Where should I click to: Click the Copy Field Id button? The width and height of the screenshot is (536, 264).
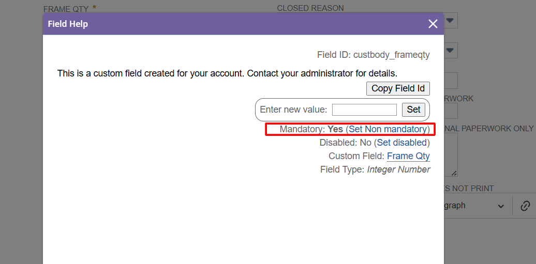pos(398,88)
